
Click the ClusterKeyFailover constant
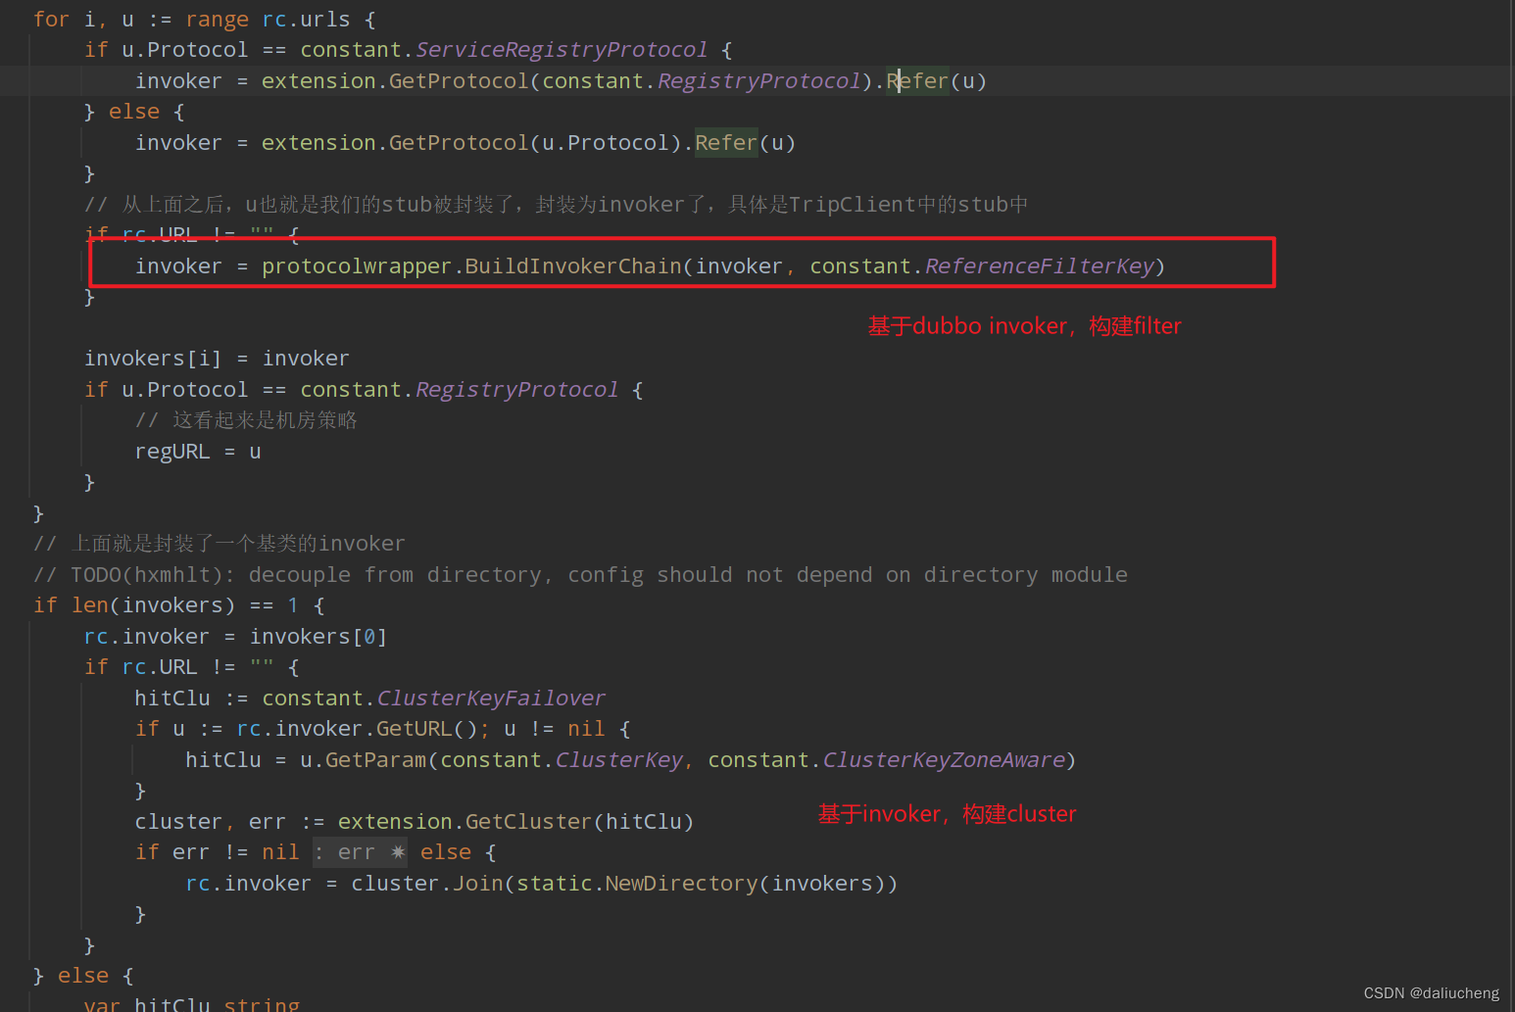pyautogui.click(x=491, y=699)
